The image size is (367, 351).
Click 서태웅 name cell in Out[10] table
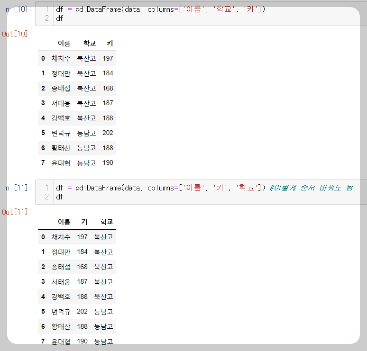(x=61, y=103)
